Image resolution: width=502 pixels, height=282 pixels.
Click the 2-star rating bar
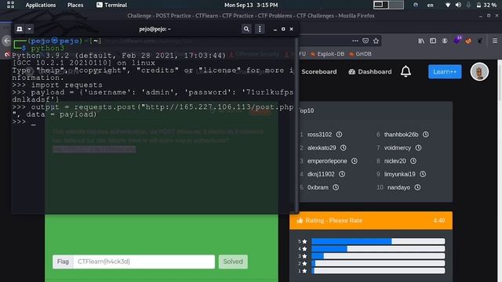(x=378, y=263)
